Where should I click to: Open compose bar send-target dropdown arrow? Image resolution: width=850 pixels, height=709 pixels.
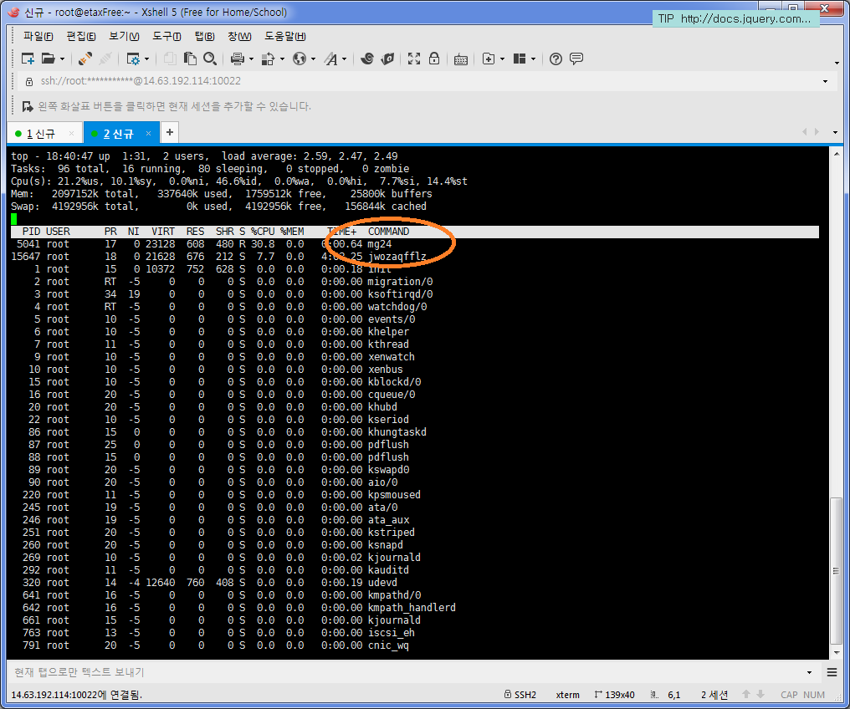pyautogui.click(x=809, y=672)
